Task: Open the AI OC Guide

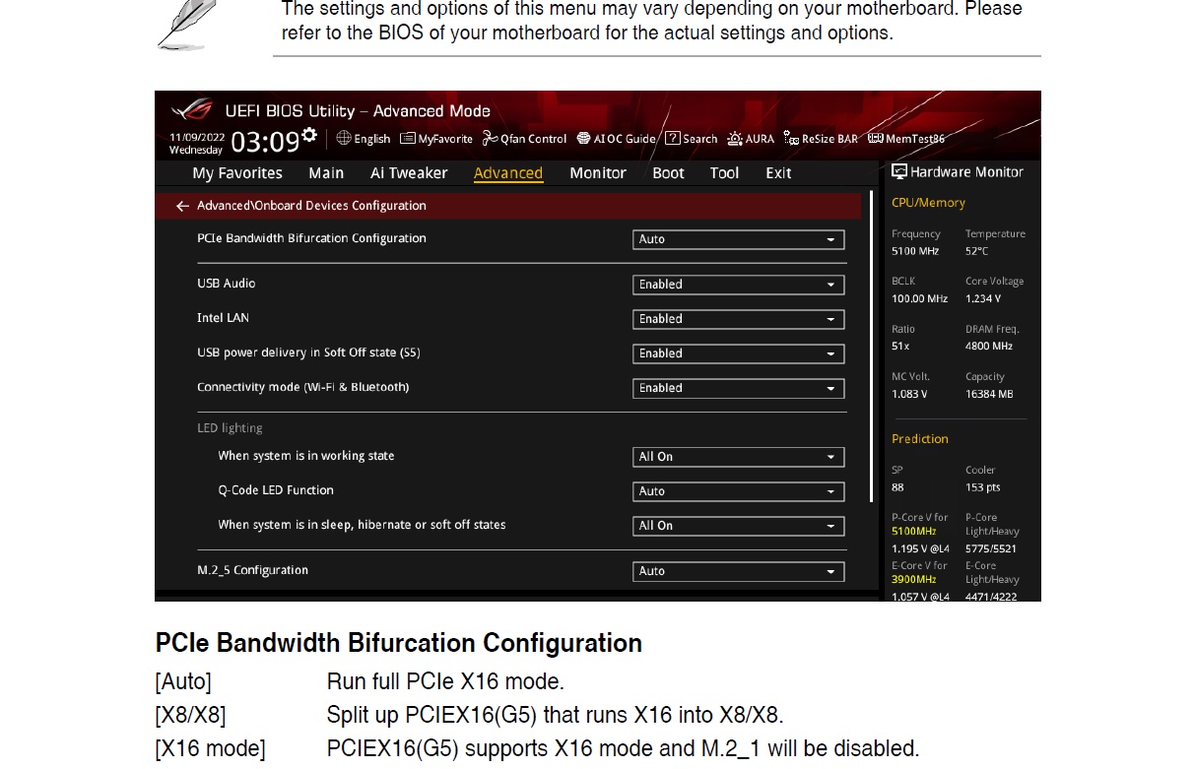Action: click(x=616, y=139)
